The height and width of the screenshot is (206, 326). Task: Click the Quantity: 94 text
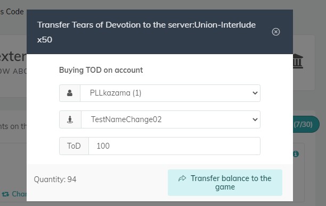point(55,179)
